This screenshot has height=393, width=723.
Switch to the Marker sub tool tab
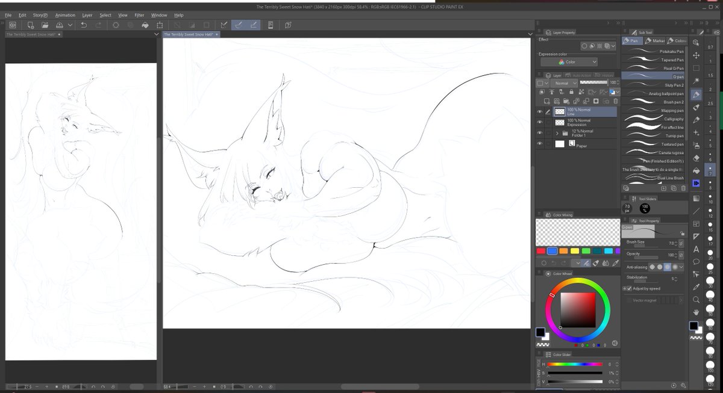tap(655, 41)
